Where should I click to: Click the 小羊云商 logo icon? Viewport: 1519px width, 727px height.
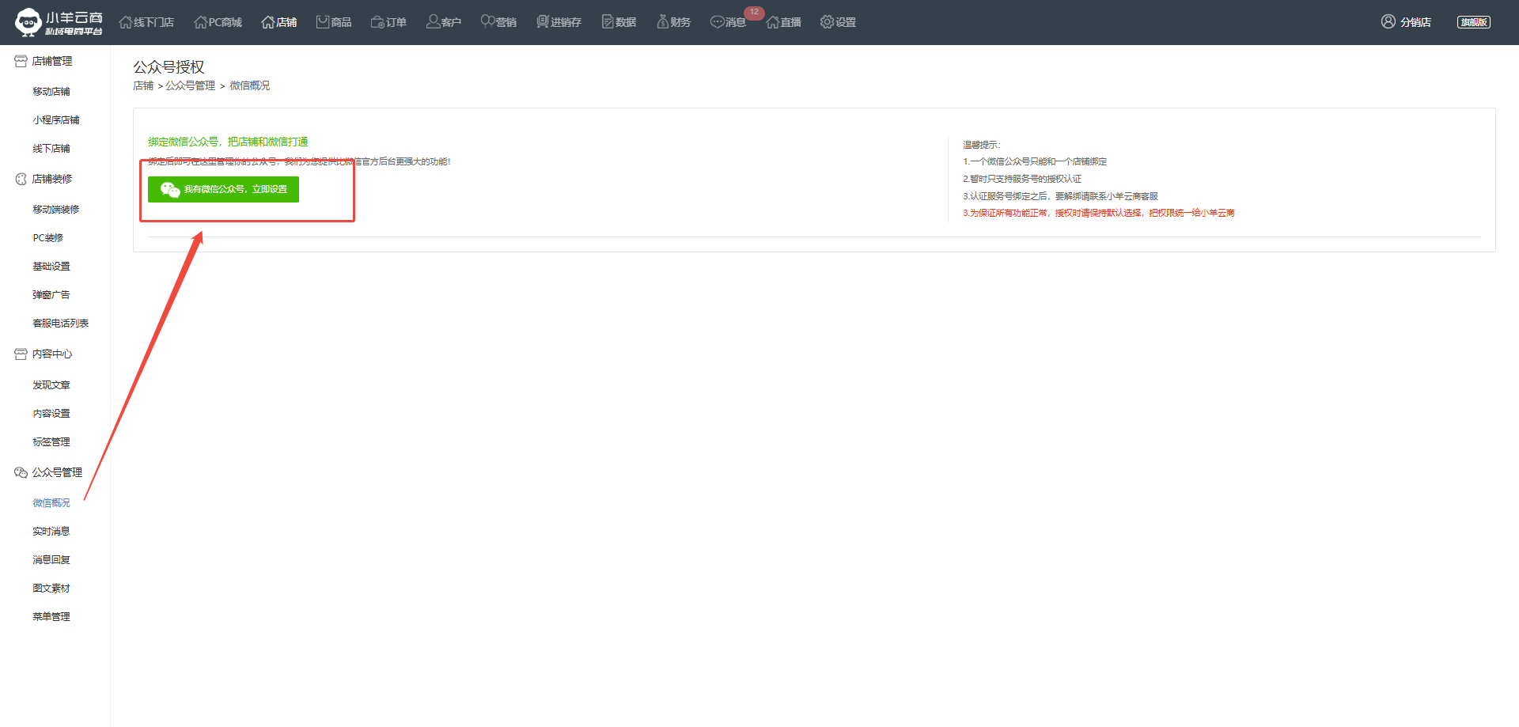(28, 22)
